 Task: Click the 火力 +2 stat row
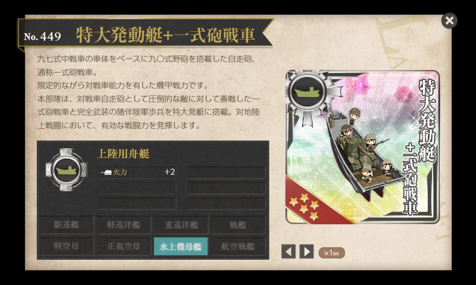[x=137, y=172]
